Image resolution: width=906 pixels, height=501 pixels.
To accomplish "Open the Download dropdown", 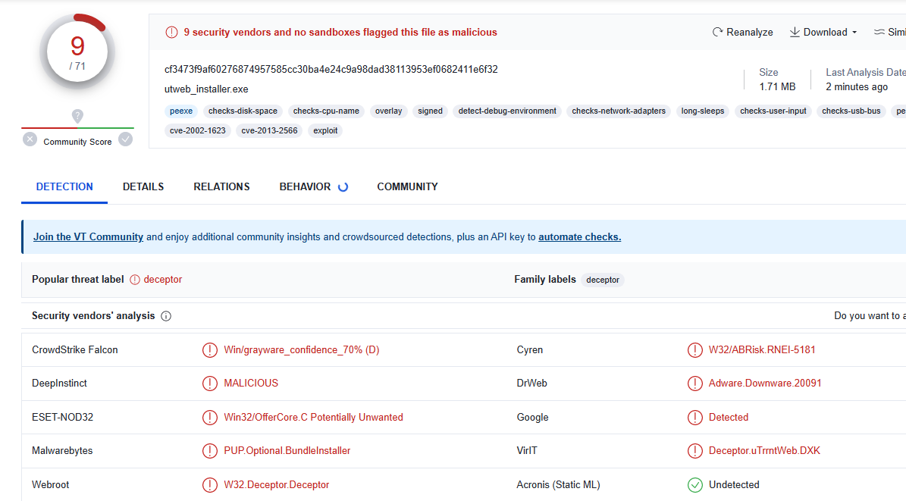I will [x=823, y=33].
